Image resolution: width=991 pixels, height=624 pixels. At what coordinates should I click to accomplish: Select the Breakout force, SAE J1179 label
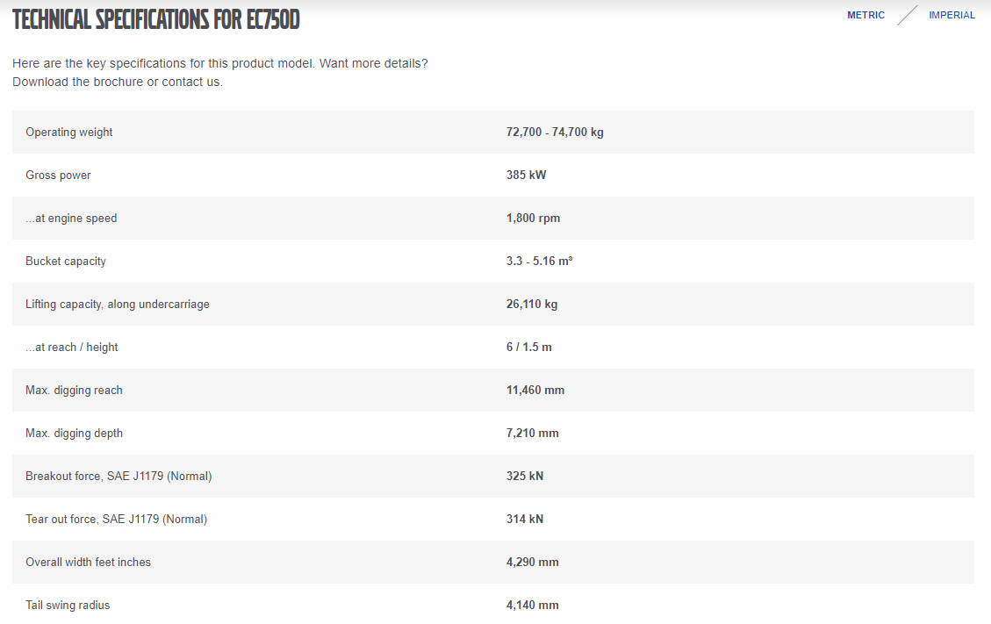coord(118,477)
